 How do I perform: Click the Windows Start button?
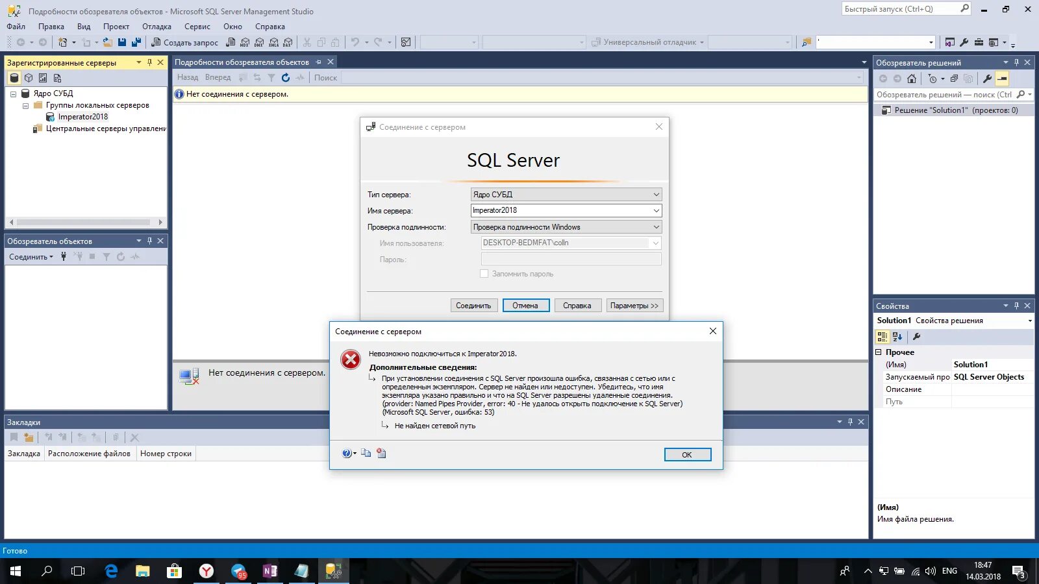16,571
